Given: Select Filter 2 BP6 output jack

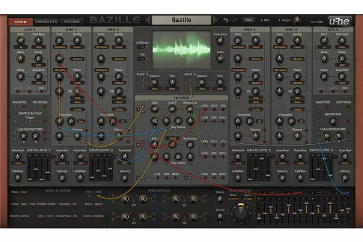Looking at the screenshot, I should (214, 157).
